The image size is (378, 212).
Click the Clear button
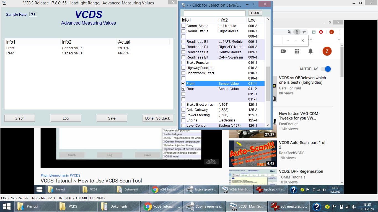pos(255,13)
